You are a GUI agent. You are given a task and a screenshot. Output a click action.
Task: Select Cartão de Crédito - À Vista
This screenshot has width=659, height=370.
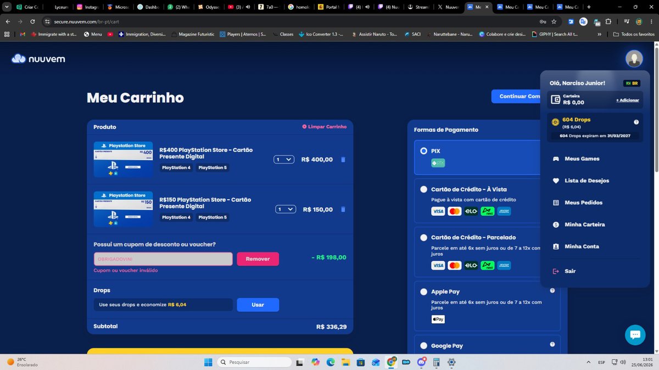point(423,189)
